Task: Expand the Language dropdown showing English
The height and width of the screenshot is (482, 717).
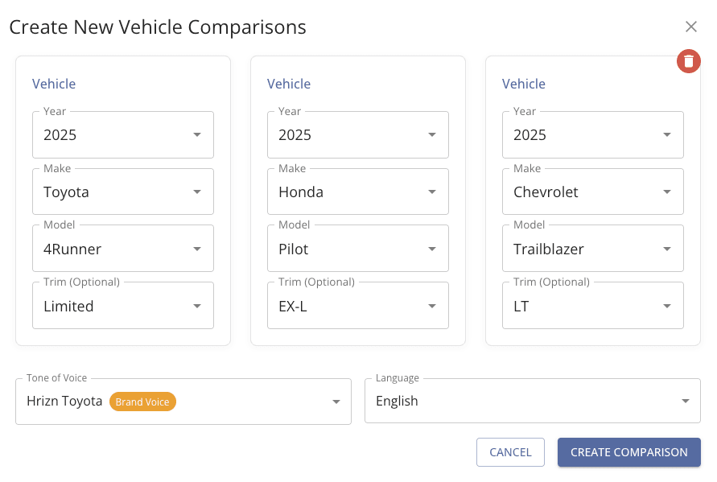Action: coord(532,402)
